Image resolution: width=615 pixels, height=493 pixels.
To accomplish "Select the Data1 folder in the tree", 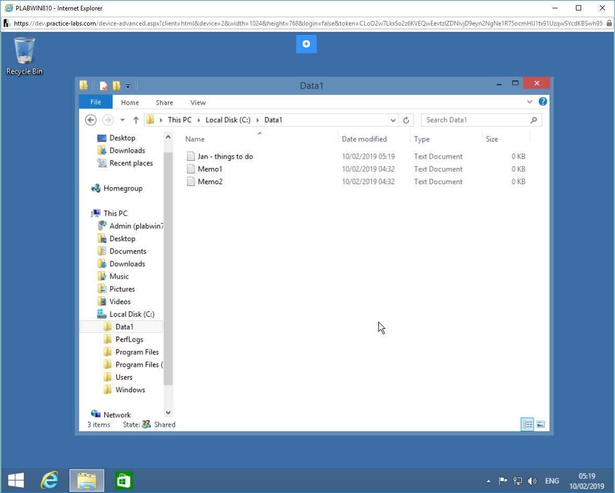I will pos(124,327).
